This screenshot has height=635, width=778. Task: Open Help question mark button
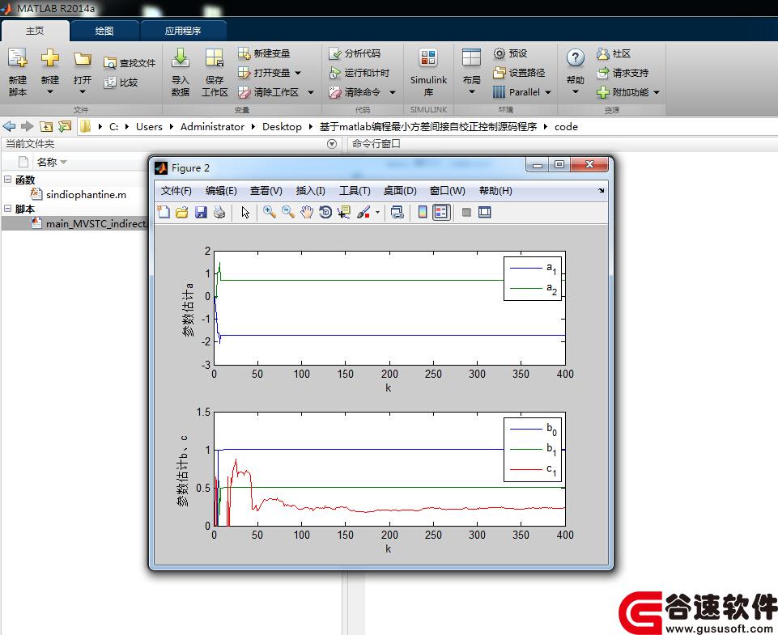pyautogui.click(x=575, y=71)
